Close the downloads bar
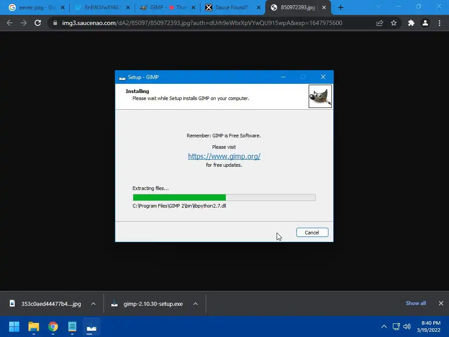449x337 pixels. click(441, 303)
